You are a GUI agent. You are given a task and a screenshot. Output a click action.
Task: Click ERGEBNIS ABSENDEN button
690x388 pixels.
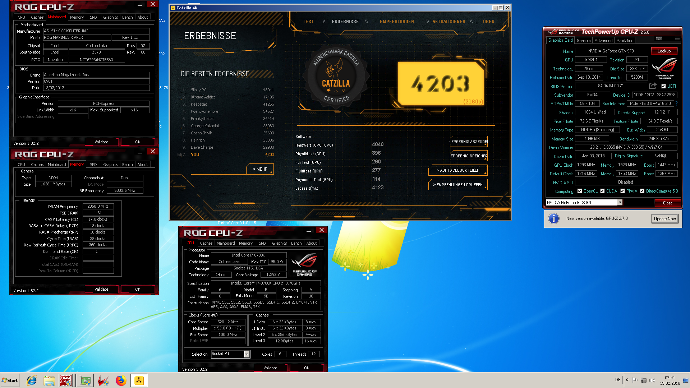pyautogui.click(x=469, y=142)
